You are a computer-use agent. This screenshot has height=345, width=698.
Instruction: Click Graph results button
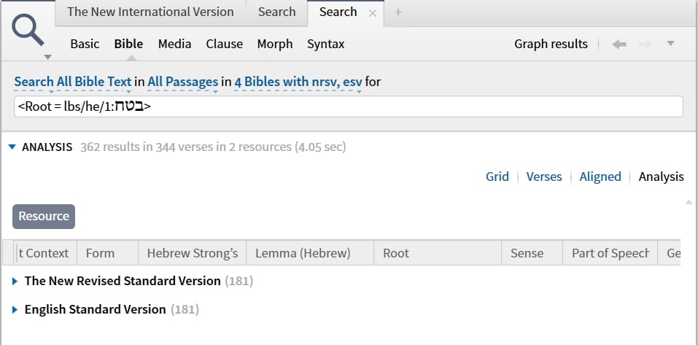(x=551, y=44)
